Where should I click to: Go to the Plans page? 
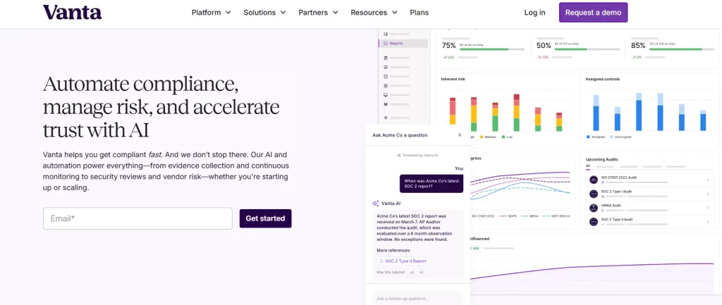pyautogui.click(x=420, y=13)
